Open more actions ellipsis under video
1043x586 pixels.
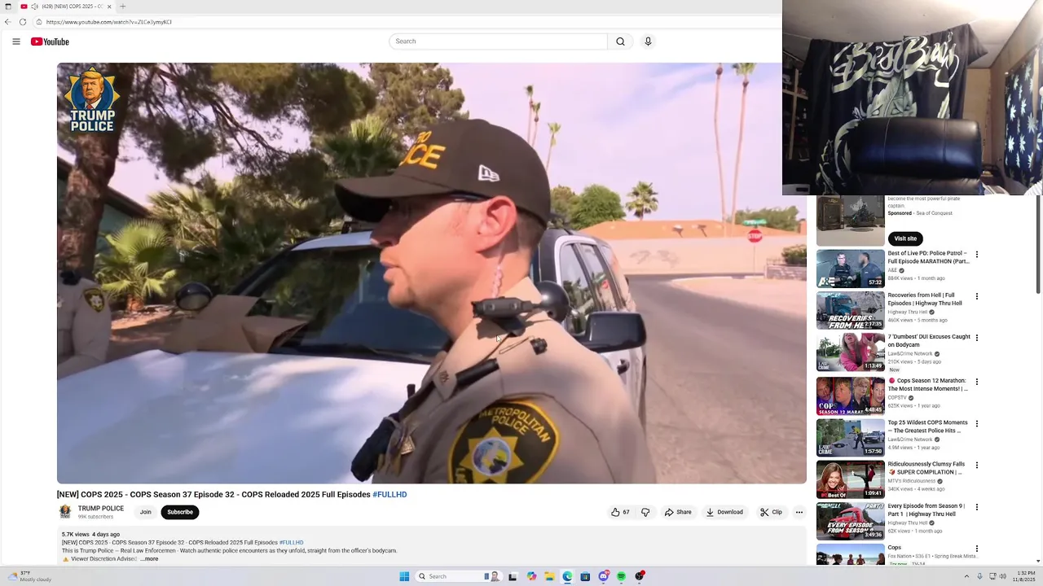pyautogui.click(x=799, y=512)
